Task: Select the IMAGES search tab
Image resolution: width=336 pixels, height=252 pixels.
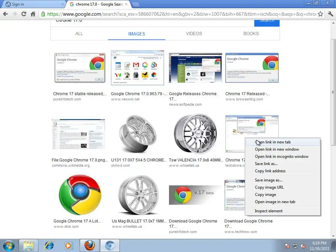Action: (136, 34)
